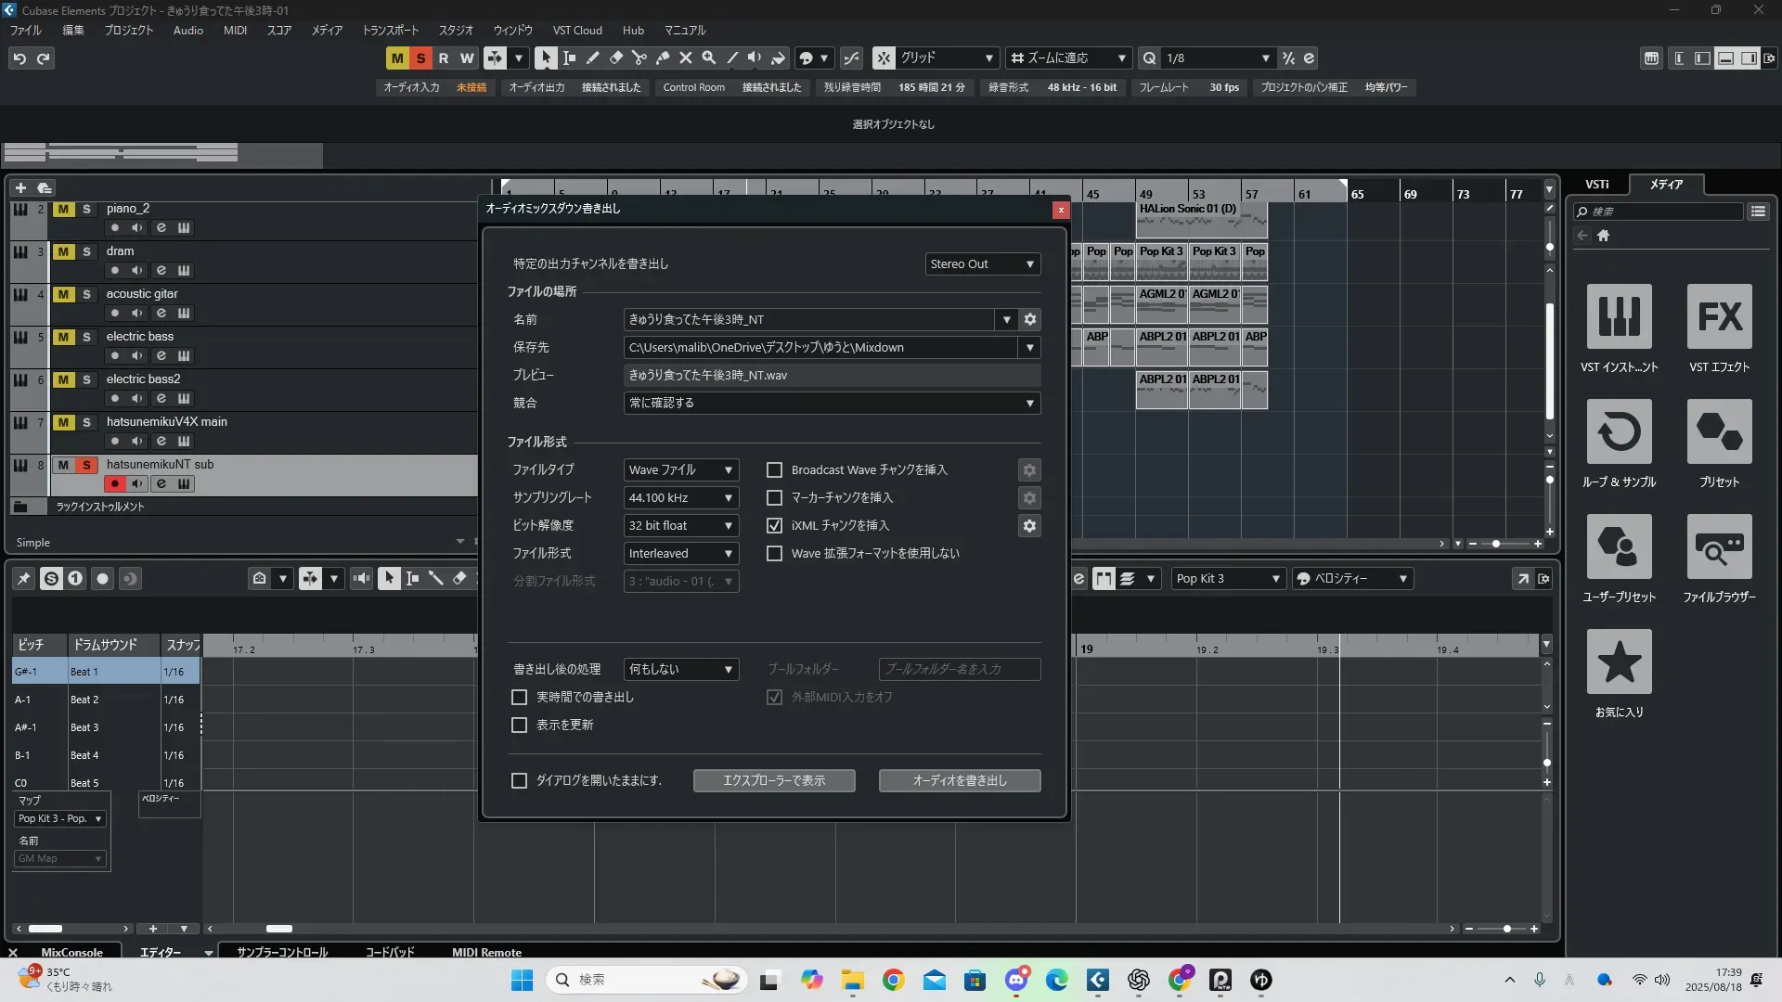Switch to the VSTi tab
Screen dimensions: 1782x1002
(1596, 184)
